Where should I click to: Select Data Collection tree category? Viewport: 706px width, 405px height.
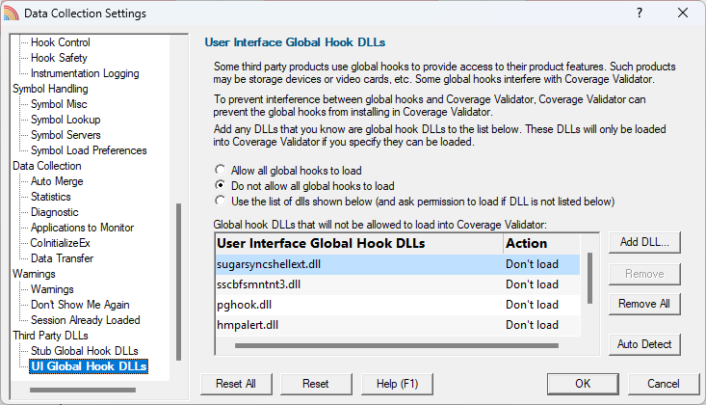[x=47, y=166]
